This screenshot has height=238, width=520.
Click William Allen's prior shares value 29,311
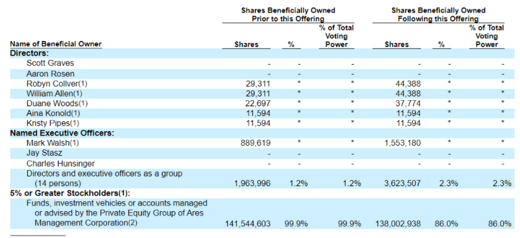pos(258,94)
